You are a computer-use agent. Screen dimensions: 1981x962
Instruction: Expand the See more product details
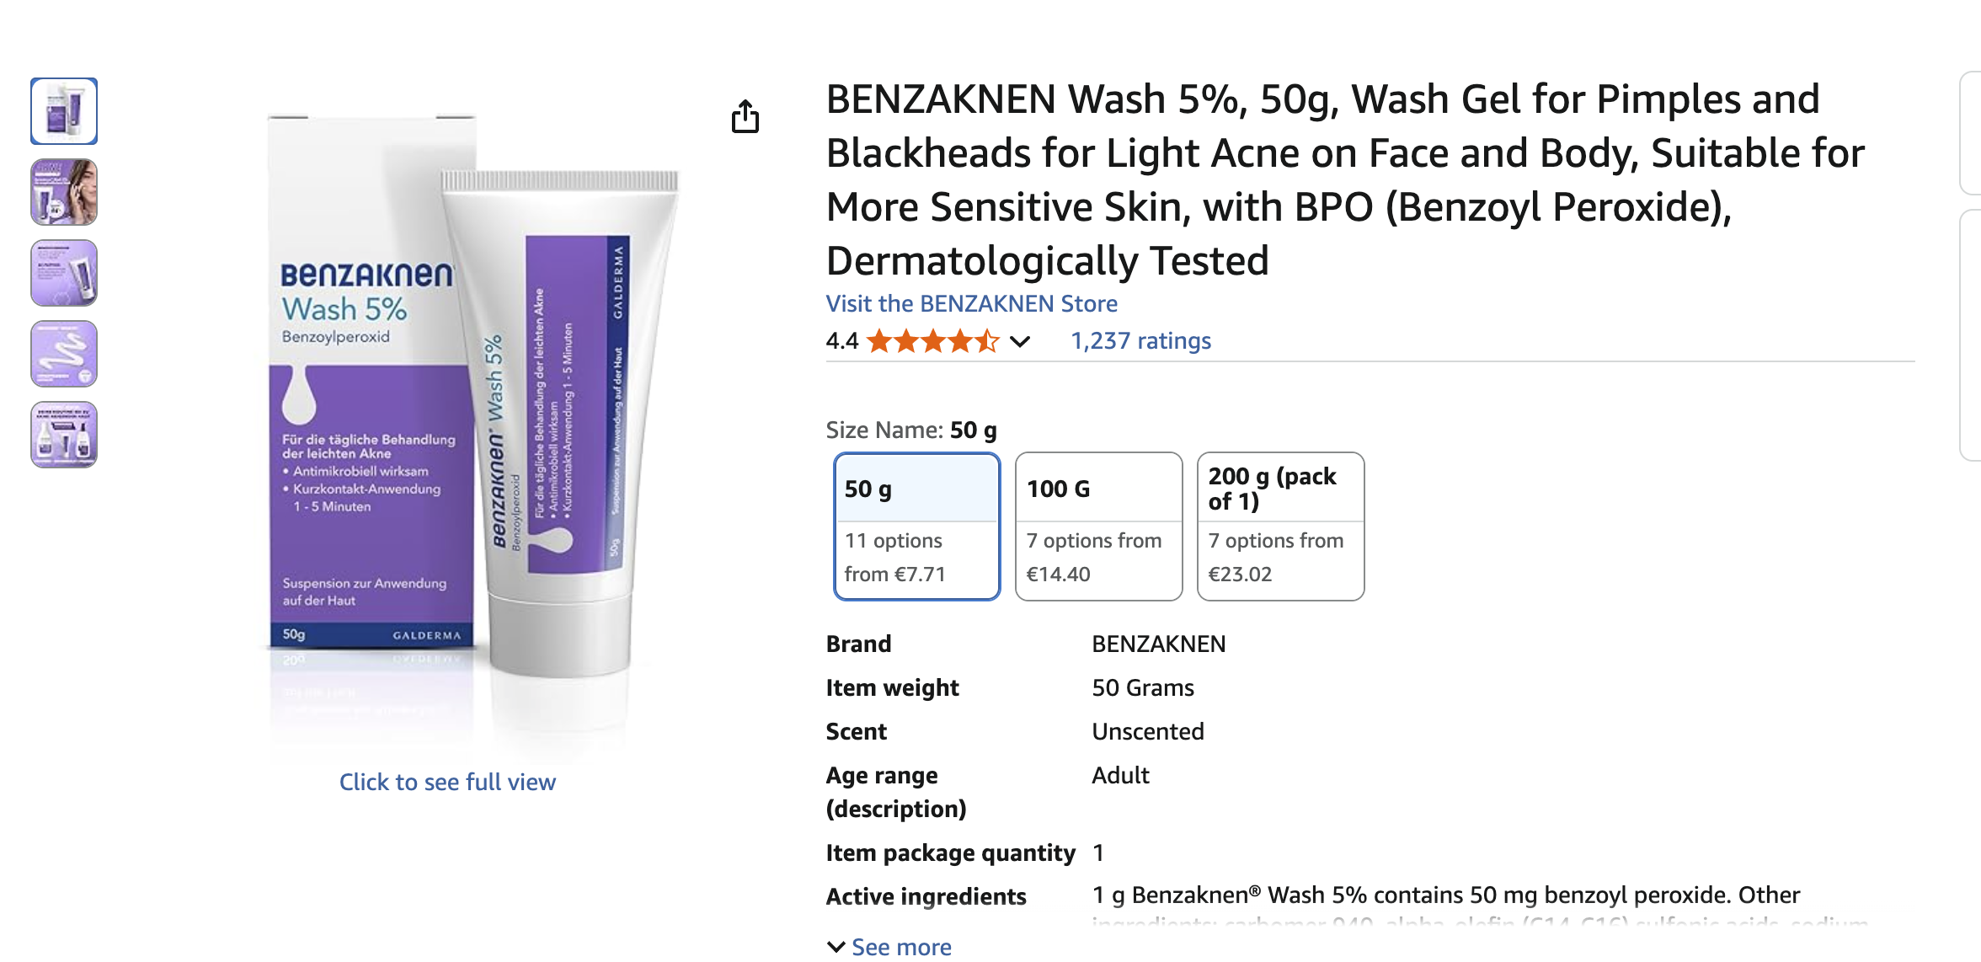point(889,947)
